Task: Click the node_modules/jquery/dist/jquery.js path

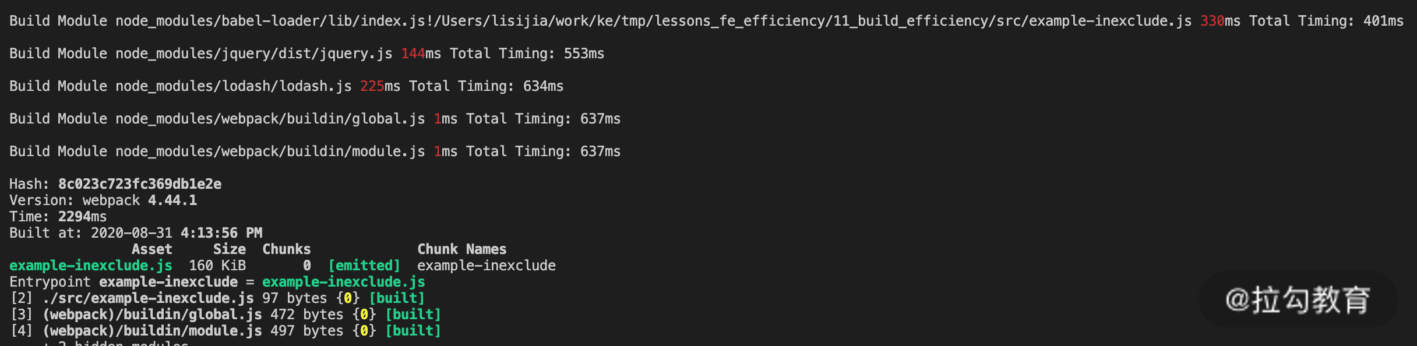Action: tap(253, 54)
